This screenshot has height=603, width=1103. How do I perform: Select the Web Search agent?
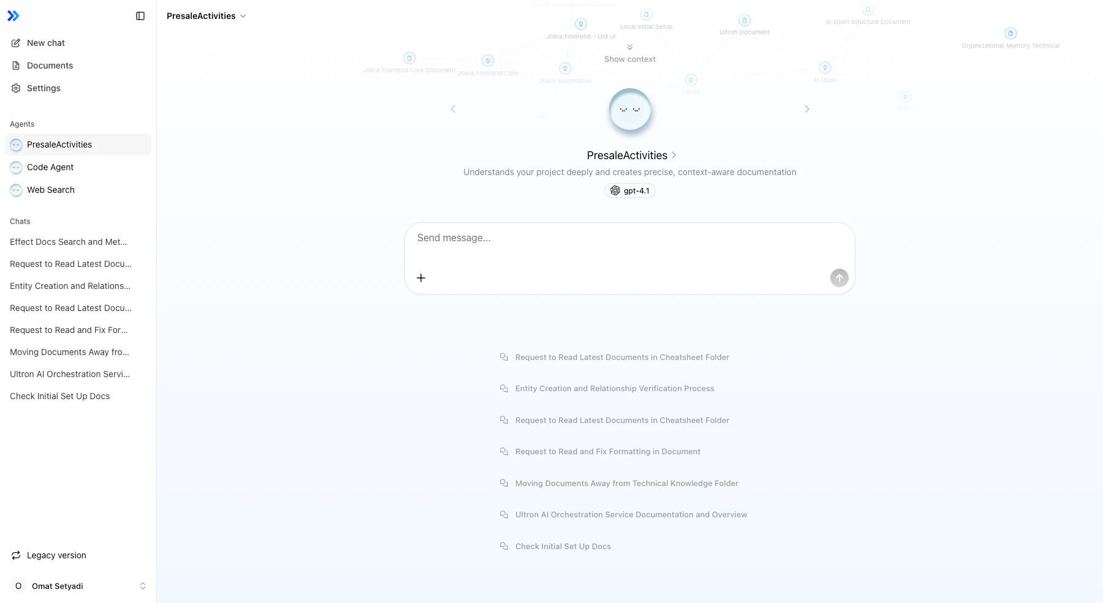78,190
